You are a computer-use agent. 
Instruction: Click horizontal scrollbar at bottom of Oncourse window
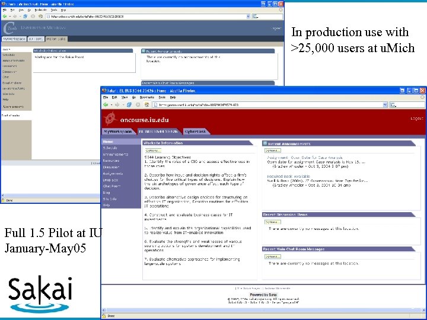click(x=263, y=310)
